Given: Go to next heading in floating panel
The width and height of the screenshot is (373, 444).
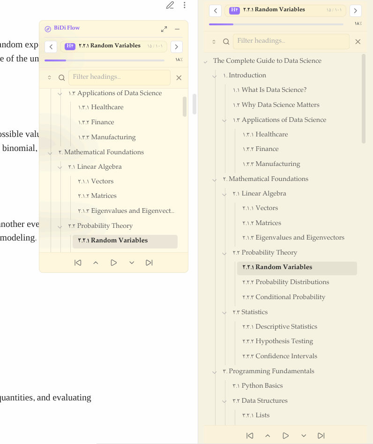Looking at the screenshot, I should click(x=176, y=47).
